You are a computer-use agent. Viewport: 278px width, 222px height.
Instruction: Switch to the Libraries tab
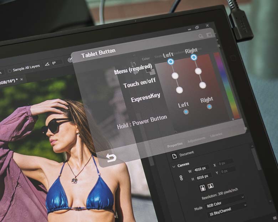[216, 135]
